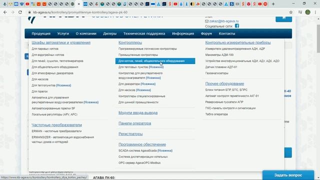Image resolution: width=320 pixels, height=180 pixels.
Task: Select Для паровых котлов
Action: pyautogui.click(x=45, y=49)
